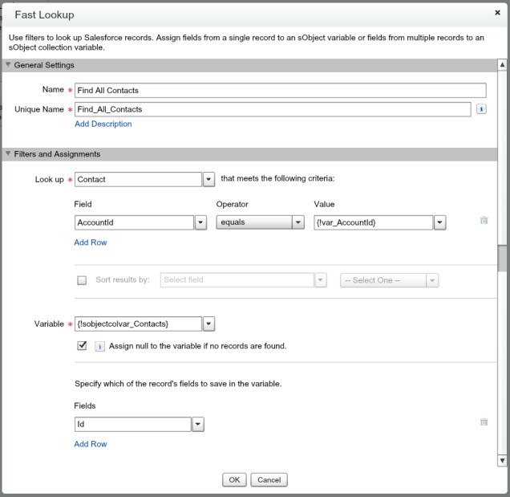Enable the Sort results by checkbox
This screenshot has height=497, width=510.
82,280
